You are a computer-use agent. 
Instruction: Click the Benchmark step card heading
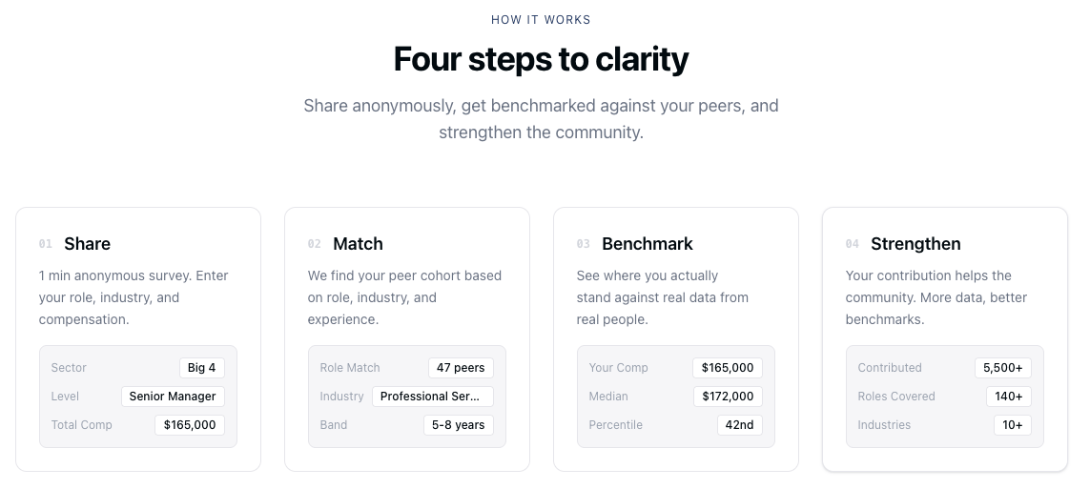click(x=648, y=244)
